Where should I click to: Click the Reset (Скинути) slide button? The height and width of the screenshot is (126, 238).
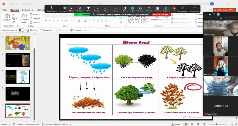click(35, 18)
